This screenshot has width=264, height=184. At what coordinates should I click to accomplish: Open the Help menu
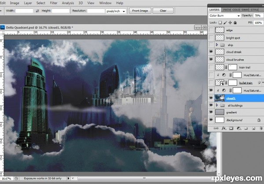pyautogui.click(x=120, y=3)
